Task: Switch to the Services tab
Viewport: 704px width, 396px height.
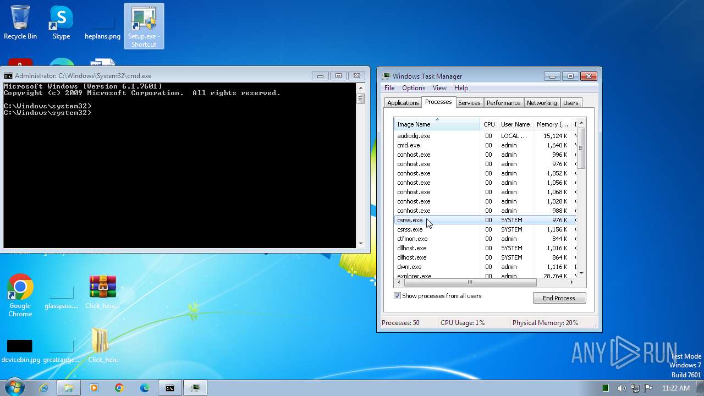Action: pyautogui.click(x=469, y=103)
